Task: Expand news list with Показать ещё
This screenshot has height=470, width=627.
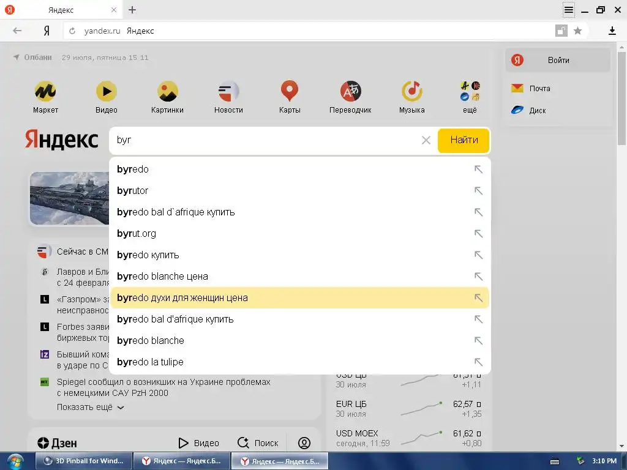Action: (x=91, y=407)
